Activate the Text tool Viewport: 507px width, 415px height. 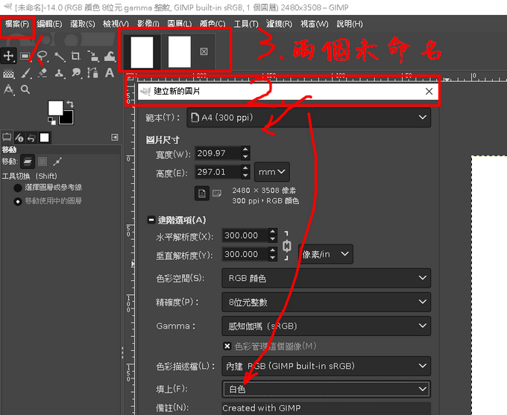click(109, 73)
